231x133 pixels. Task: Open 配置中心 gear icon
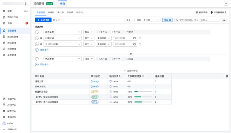(4, 111)
